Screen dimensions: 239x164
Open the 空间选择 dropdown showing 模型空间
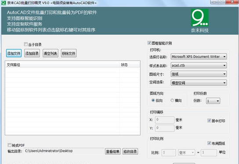(x=199, y=82)
